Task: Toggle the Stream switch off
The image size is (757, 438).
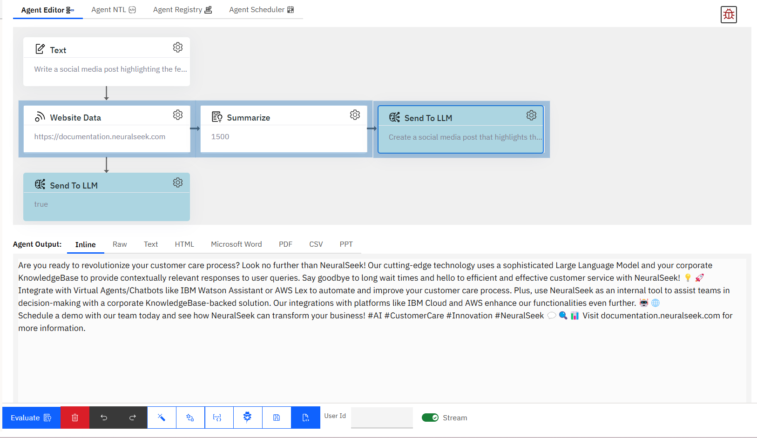Action: pyautogui.click(x=430, y=418)
